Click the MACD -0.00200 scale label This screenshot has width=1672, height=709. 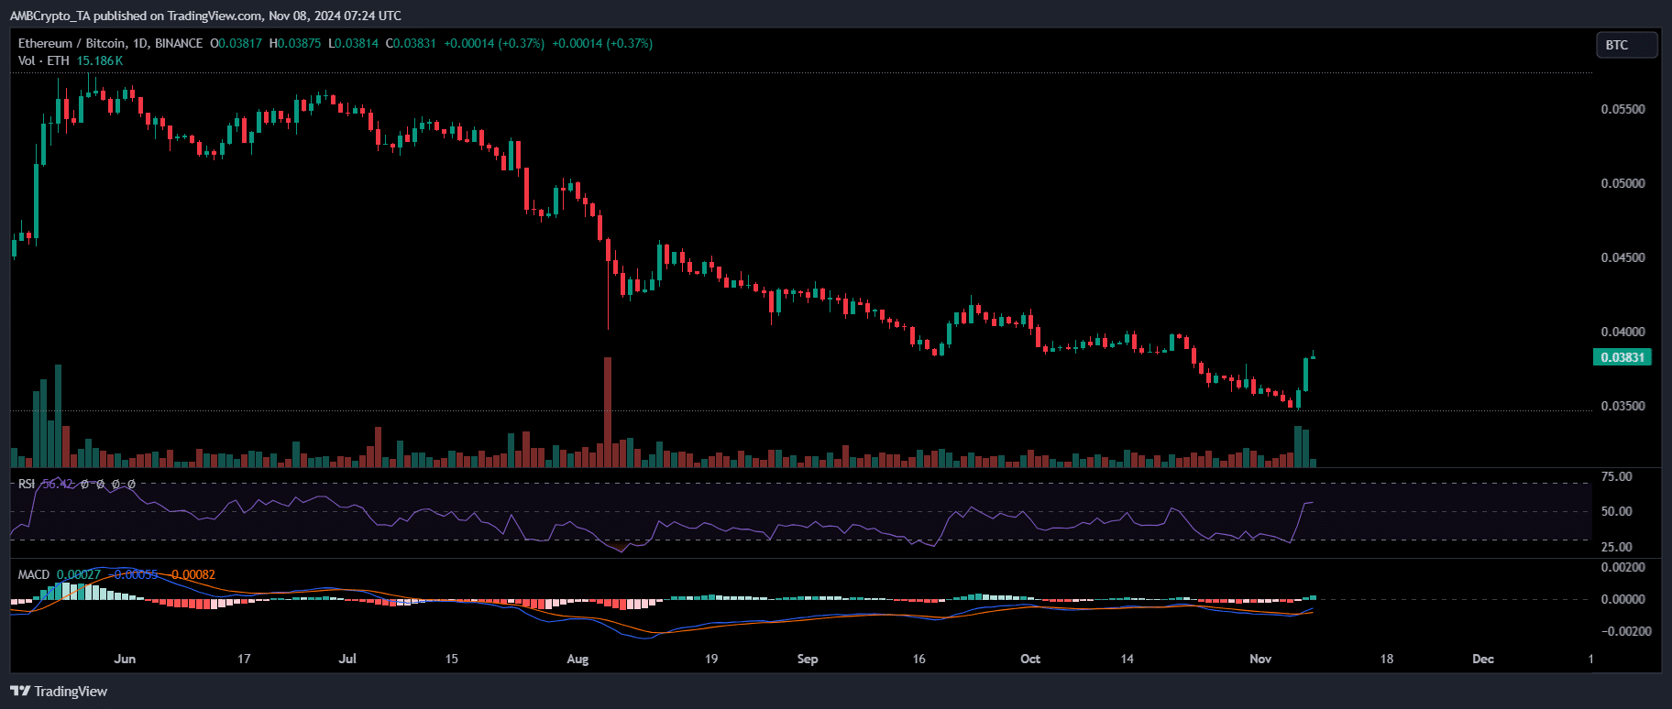click(x=1626, y=631)
